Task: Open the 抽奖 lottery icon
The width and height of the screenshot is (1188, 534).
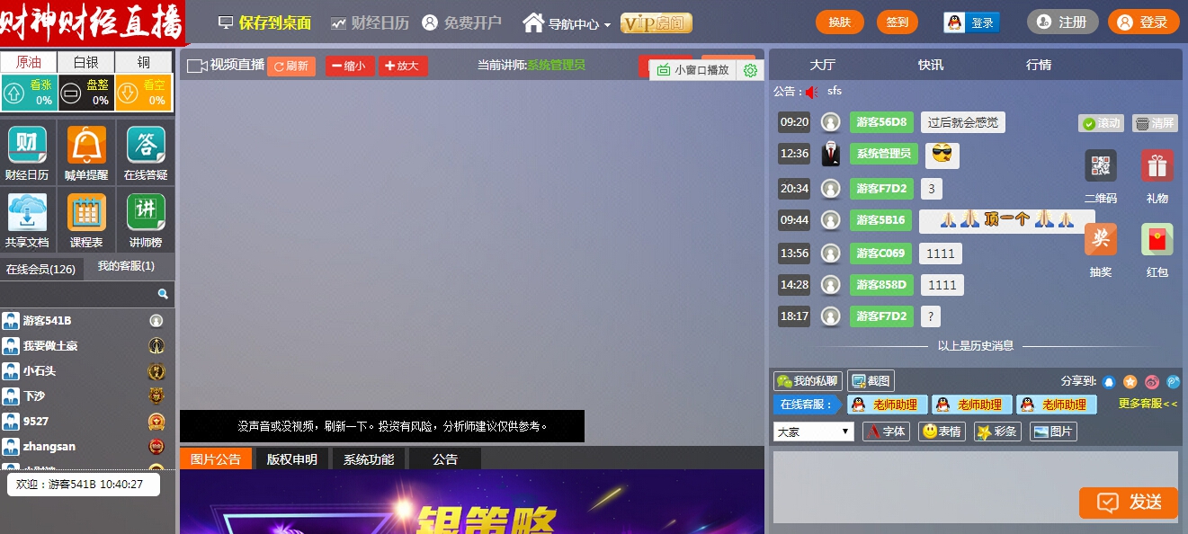Action: 1101,240
